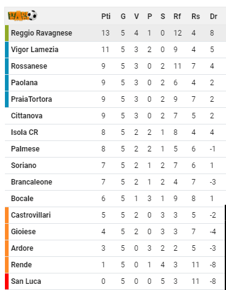Select the Reggio Ravagnese team row
Viewport: 226px width, 290px height.
pyautogui.click(x=115, y=33)
